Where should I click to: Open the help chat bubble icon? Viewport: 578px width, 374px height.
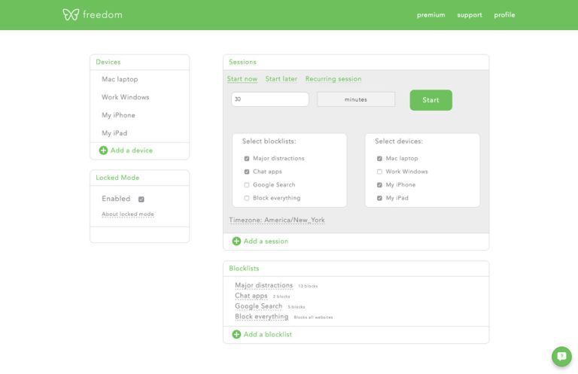pos(561,357)
